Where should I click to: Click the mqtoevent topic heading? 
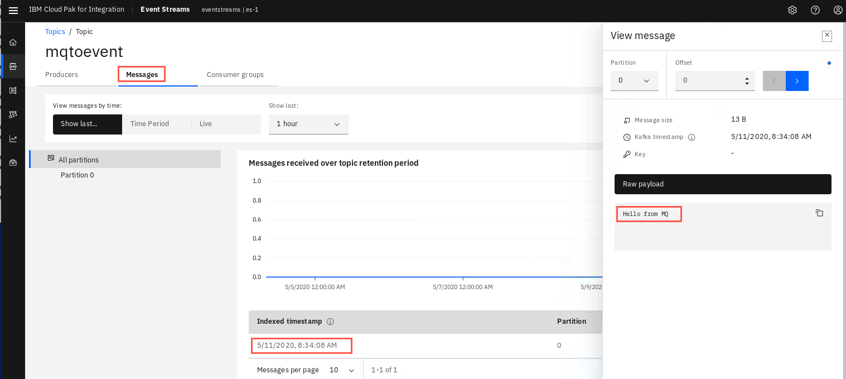pos(84,52)
